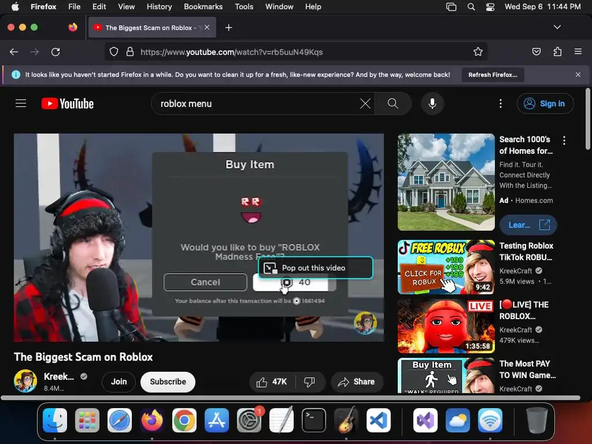
Task: Open Homes.com house ad thumbnail
Action: tap(446, 182)
